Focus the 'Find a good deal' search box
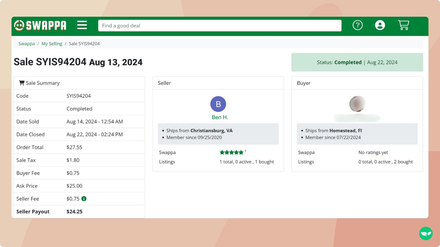The image size is (440, 247). coord(219,26)
